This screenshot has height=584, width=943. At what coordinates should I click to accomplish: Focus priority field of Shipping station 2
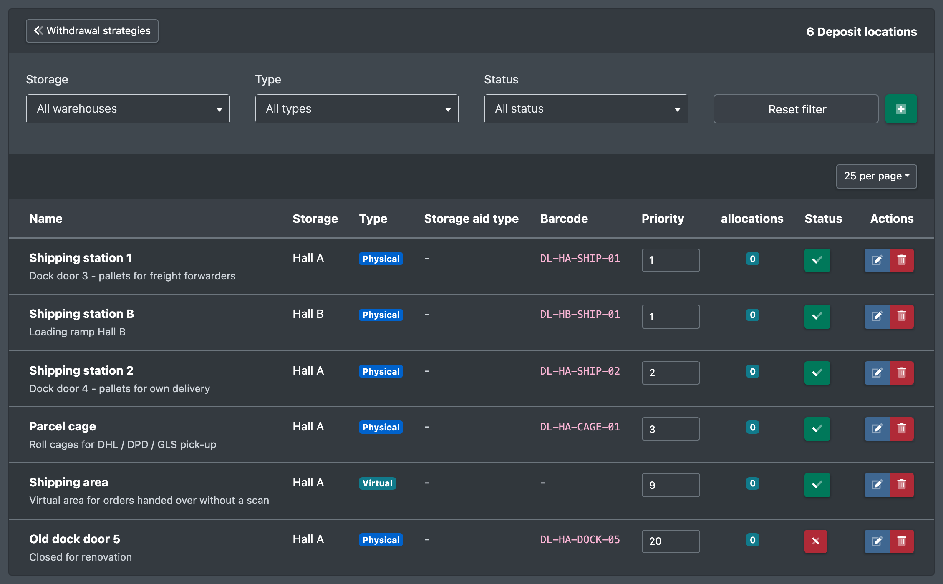pyautogui.click(x=671, y=373)
